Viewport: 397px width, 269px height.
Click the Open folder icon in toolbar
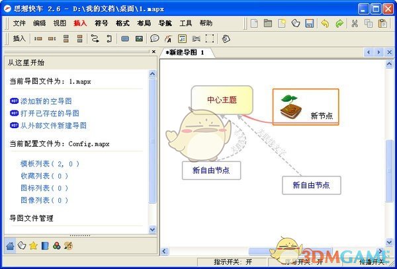point(268,23)
